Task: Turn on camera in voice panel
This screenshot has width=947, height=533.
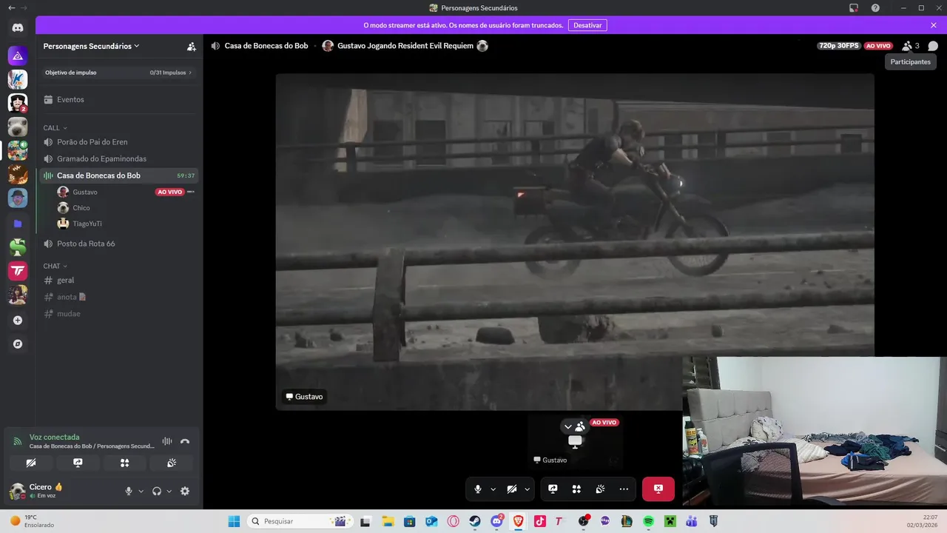Action: pyautogui.click(x=31, y=463)
